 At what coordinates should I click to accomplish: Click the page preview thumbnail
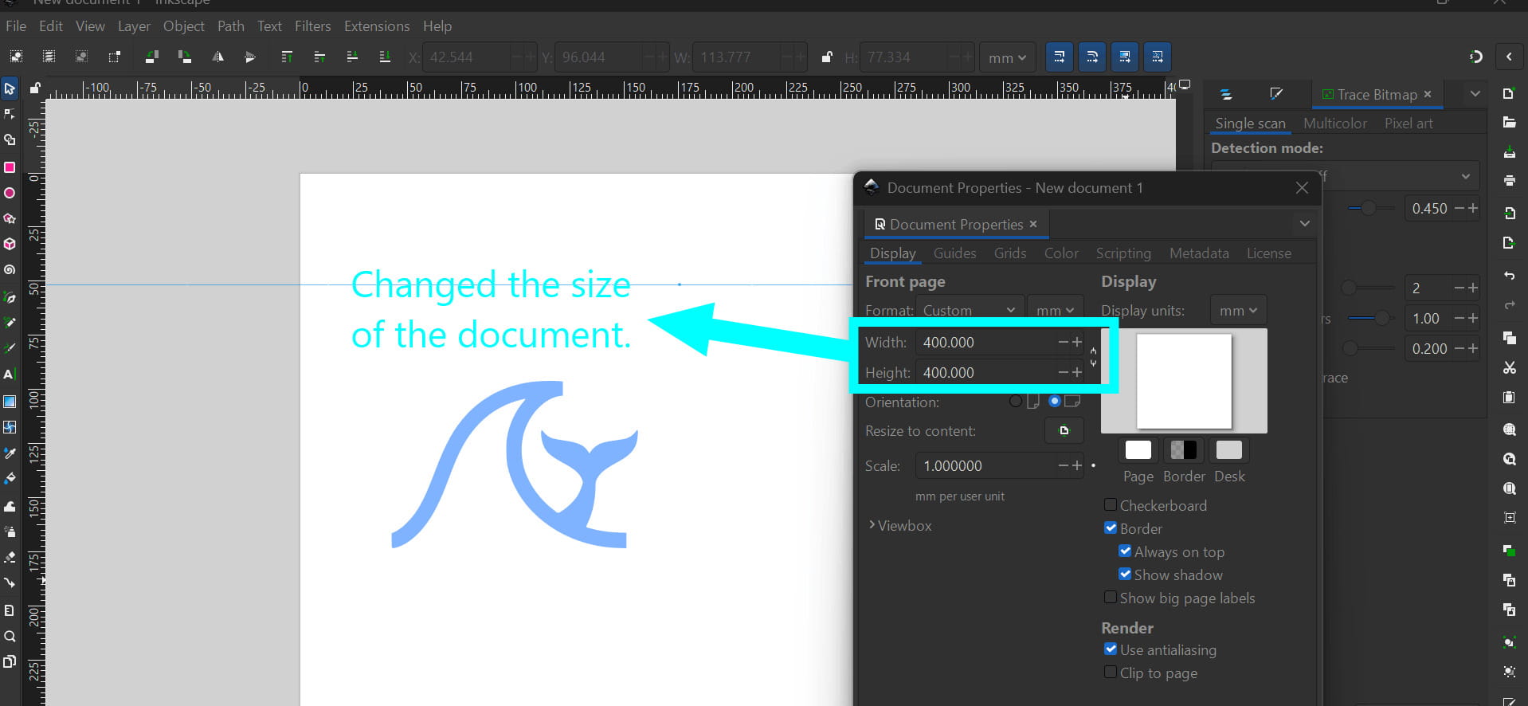1184,381
